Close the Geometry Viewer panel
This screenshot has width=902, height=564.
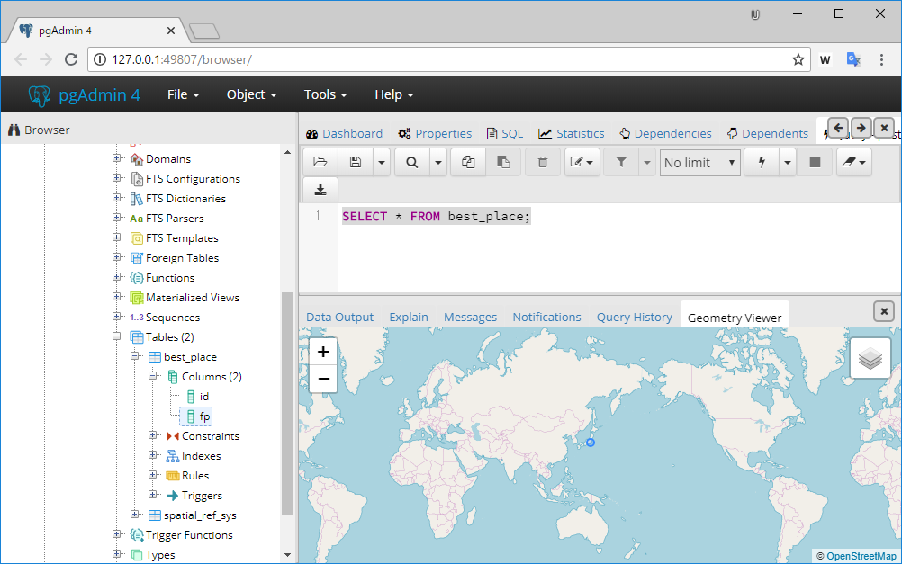pyautogui.click(x=883, y=310)
